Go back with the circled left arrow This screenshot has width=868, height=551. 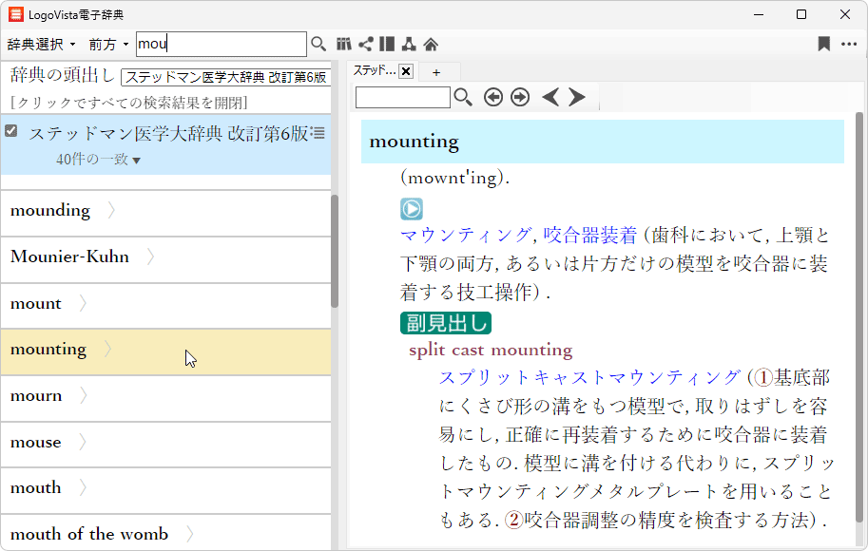pos(492,97)
